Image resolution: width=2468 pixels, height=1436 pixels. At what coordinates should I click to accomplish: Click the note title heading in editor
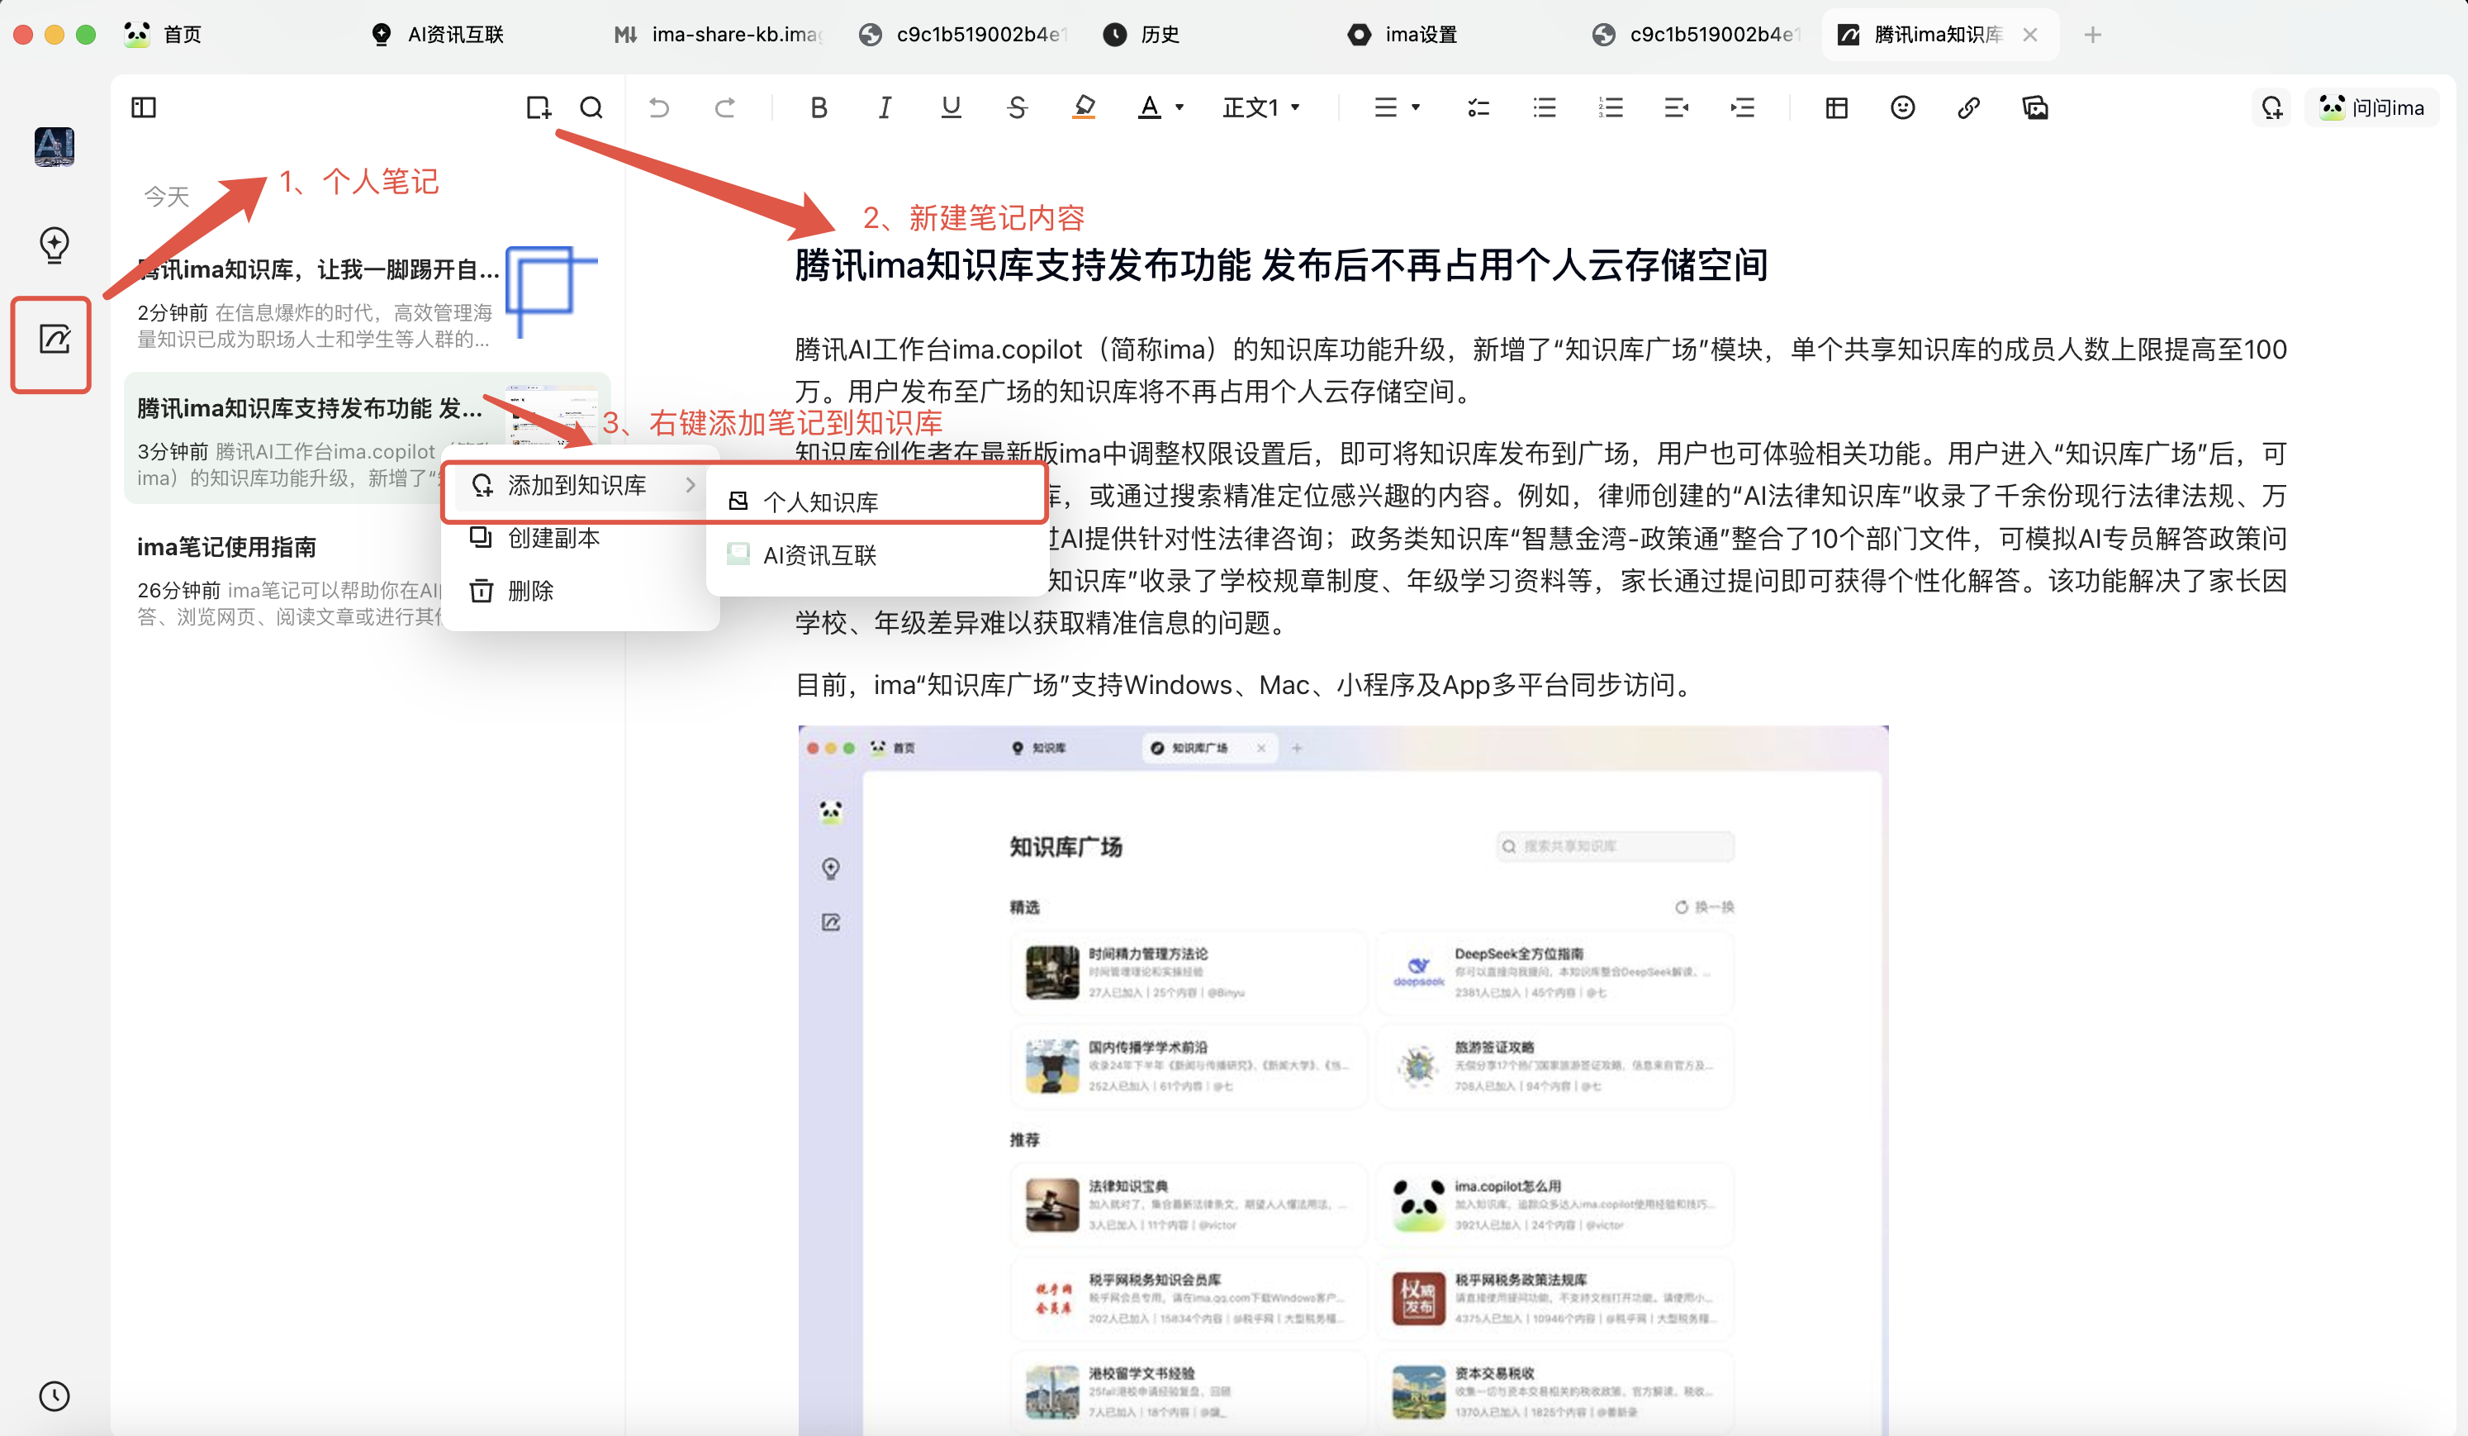[1281, 265]
